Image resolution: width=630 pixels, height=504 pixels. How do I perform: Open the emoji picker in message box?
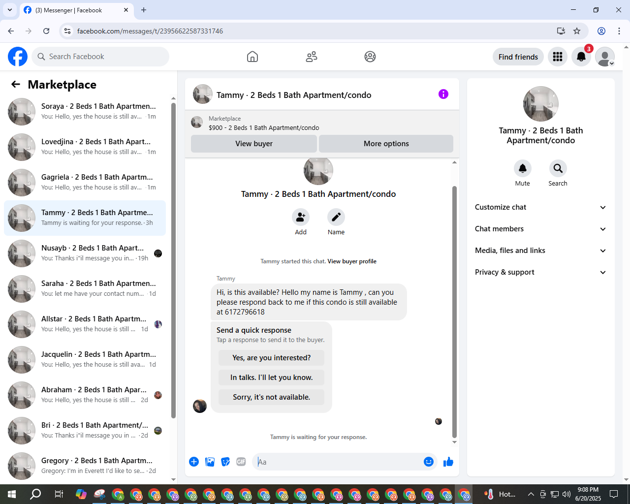(x=429, y=462)
